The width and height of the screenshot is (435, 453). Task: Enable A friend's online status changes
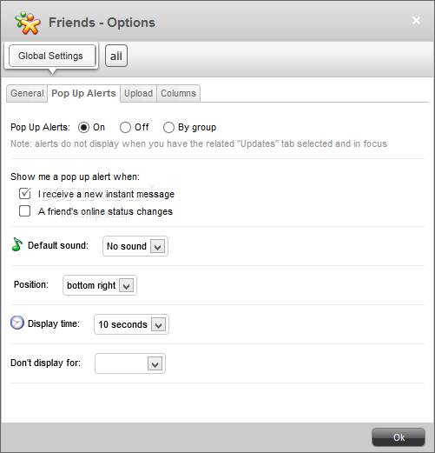(x=24, y=211)
